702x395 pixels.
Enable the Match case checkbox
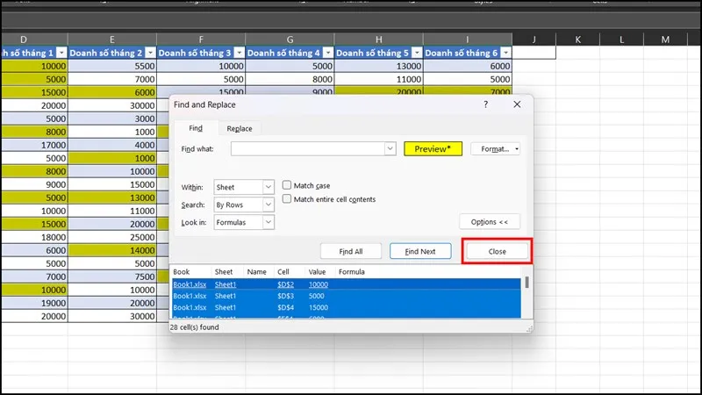click(287, 185)
